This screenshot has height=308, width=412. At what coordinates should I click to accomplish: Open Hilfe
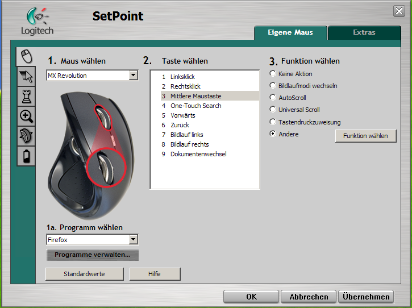(x=155, y=274)
